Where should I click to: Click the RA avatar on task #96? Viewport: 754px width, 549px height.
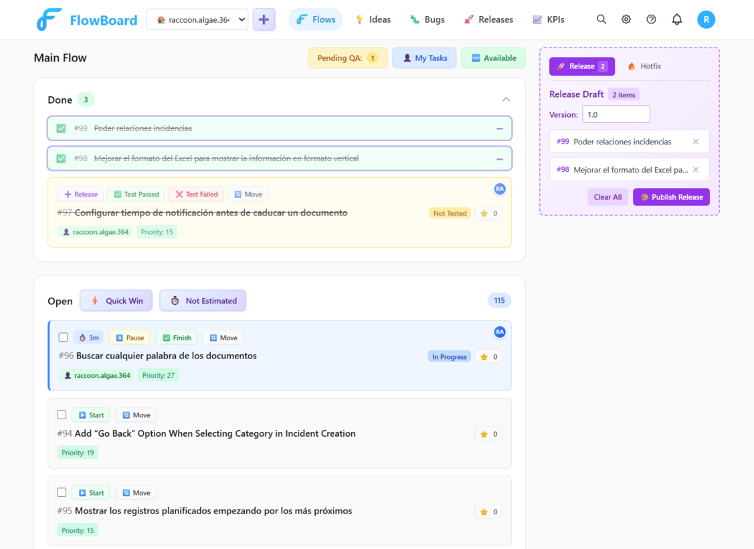point(500,332)
